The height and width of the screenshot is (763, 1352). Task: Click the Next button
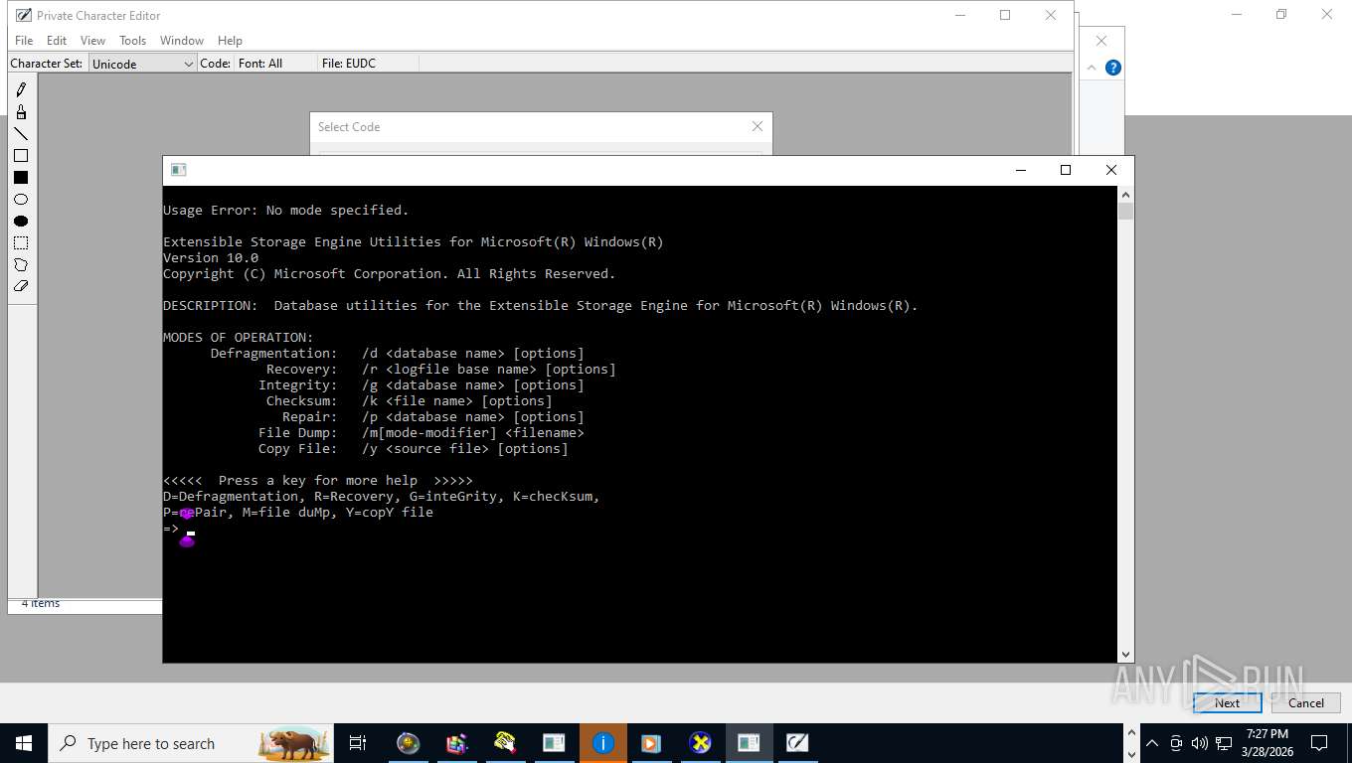1227,702
